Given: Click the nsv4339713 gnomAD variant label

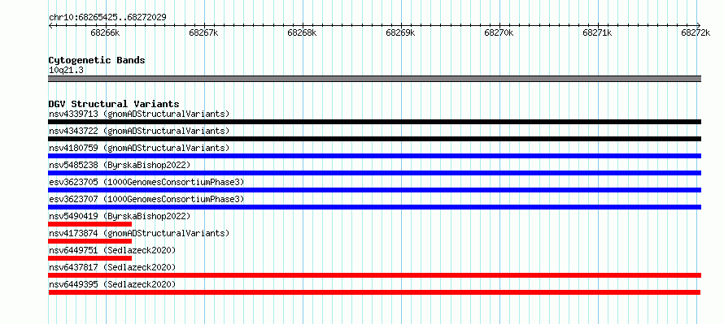Looking at the screenshot, I should (139, 114).
